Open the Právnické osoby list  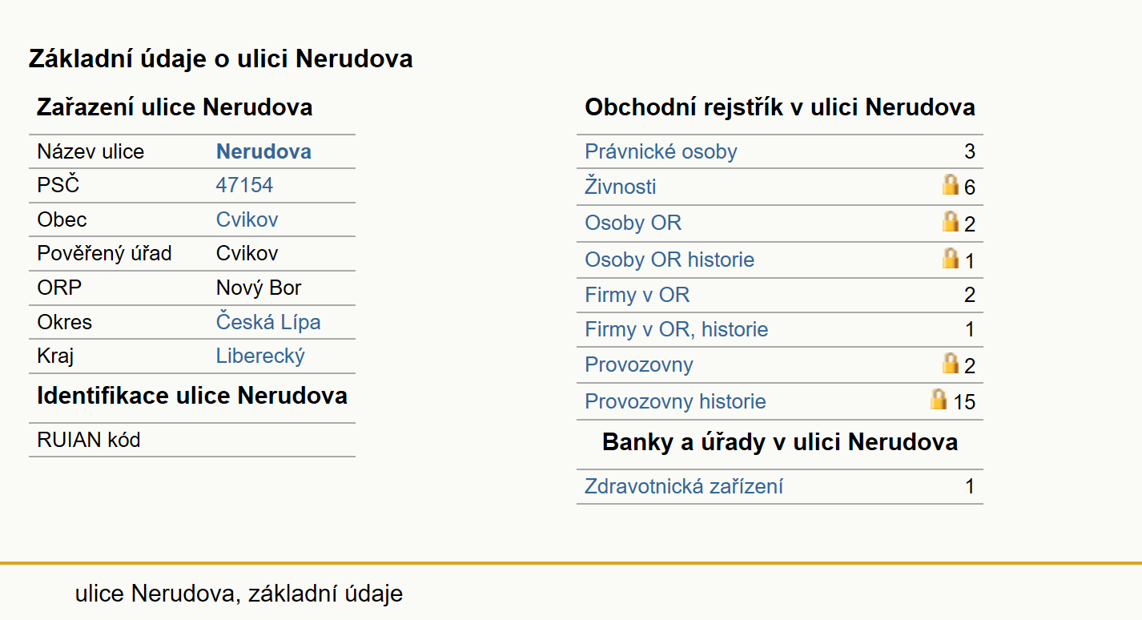(x=661, y=151)
